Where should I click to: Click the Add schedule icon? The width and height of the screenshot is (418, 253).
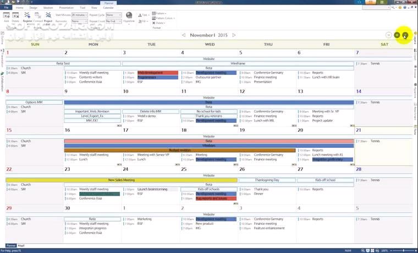[7, 16]
